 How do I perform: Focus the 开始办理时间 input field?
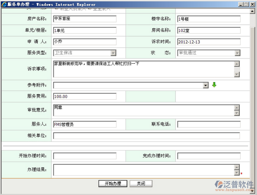(x=85, y=156)
